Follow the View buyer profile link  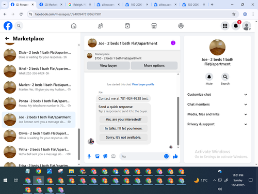143,84
